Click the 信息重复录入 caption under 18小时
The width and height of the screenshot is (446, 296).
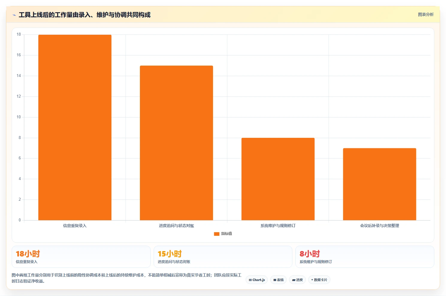coord(27,262)
